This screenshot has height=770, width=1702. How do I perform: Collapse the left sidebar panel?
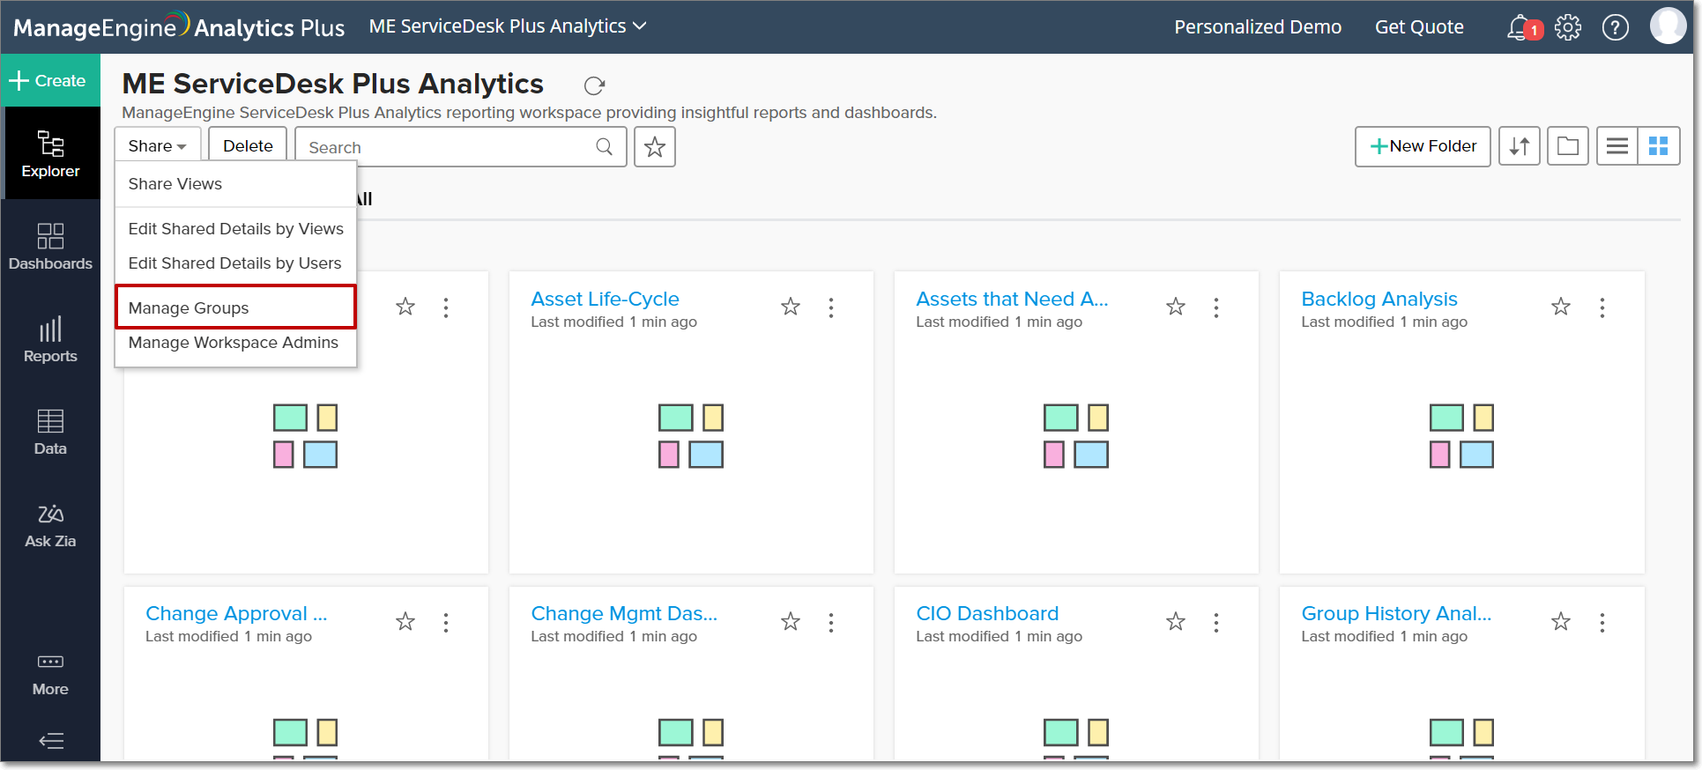(x=51, y=741)
